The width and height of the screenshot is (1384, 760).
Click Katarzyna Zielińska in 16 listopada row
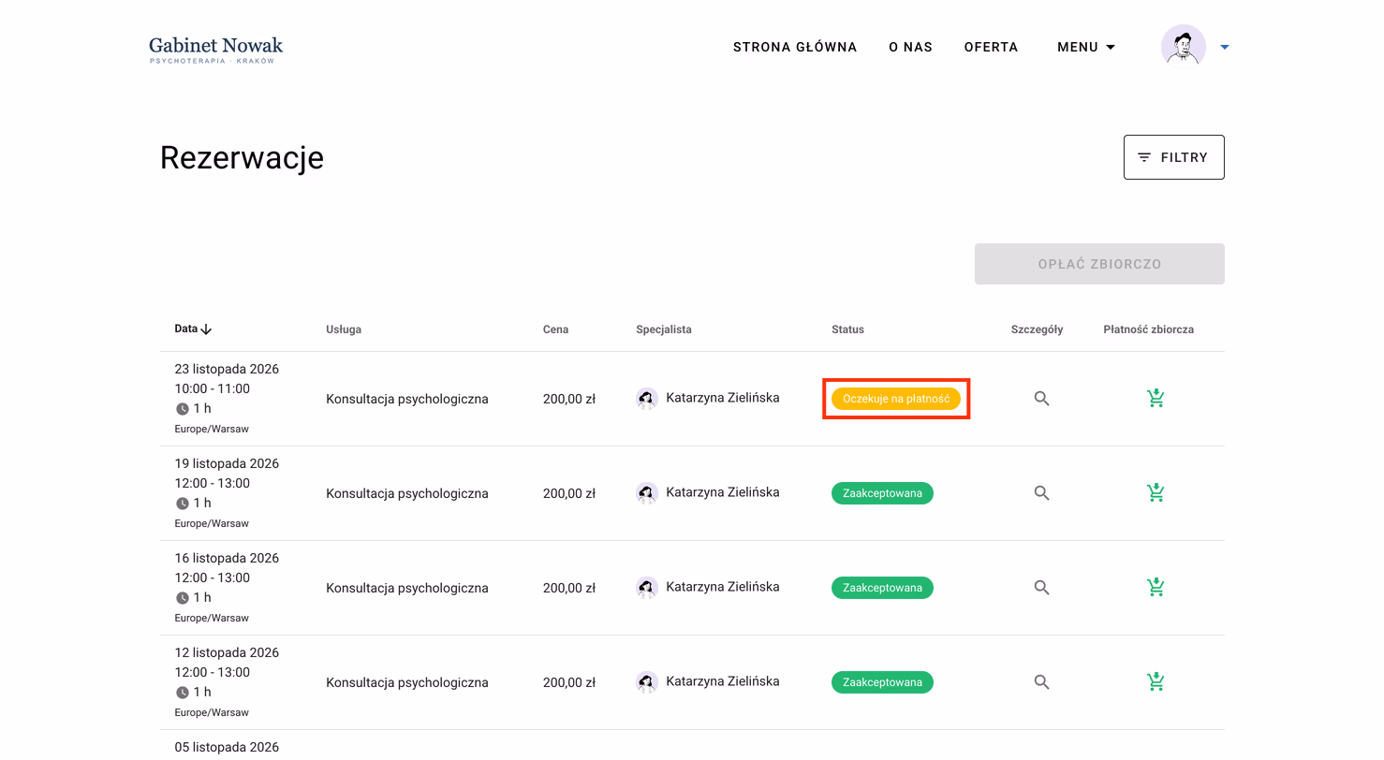[x=722, y=587]
